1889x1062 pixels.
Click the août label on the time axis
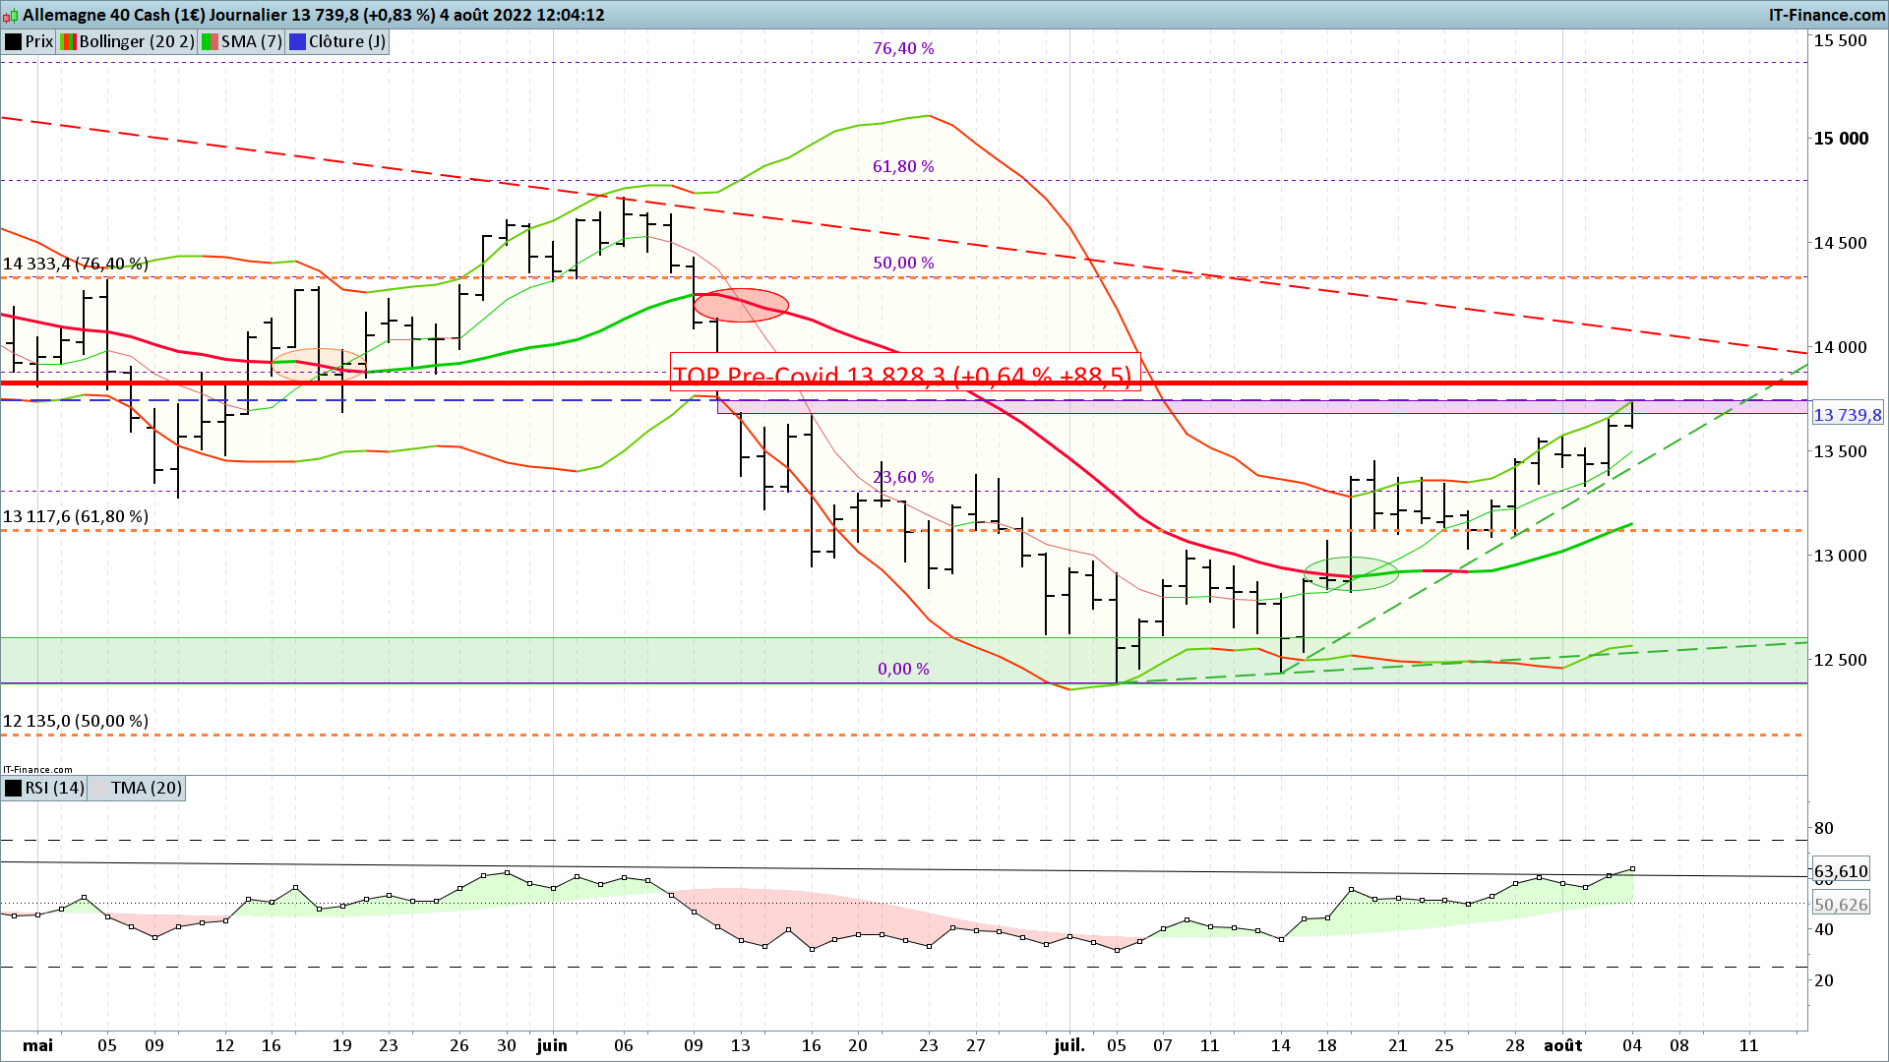(1562, 1045)
